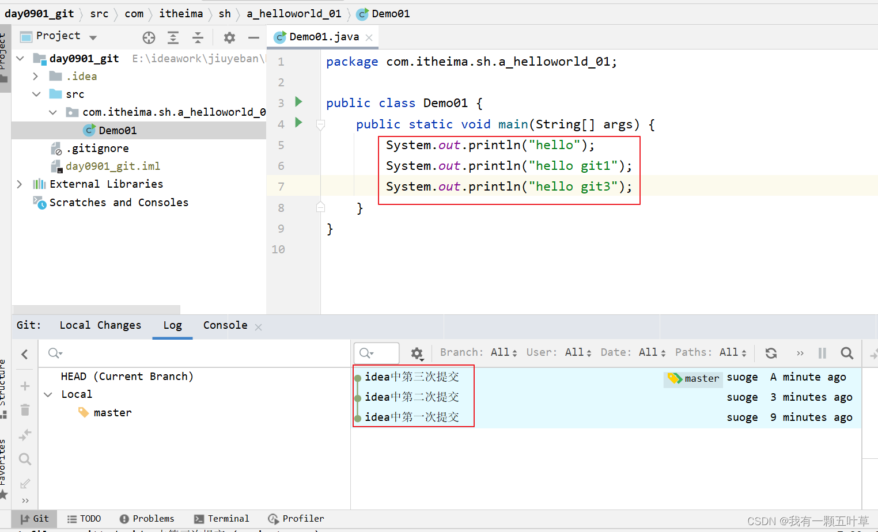Click the fold end marker on line 8
The image size is (878, 532).
321,207
